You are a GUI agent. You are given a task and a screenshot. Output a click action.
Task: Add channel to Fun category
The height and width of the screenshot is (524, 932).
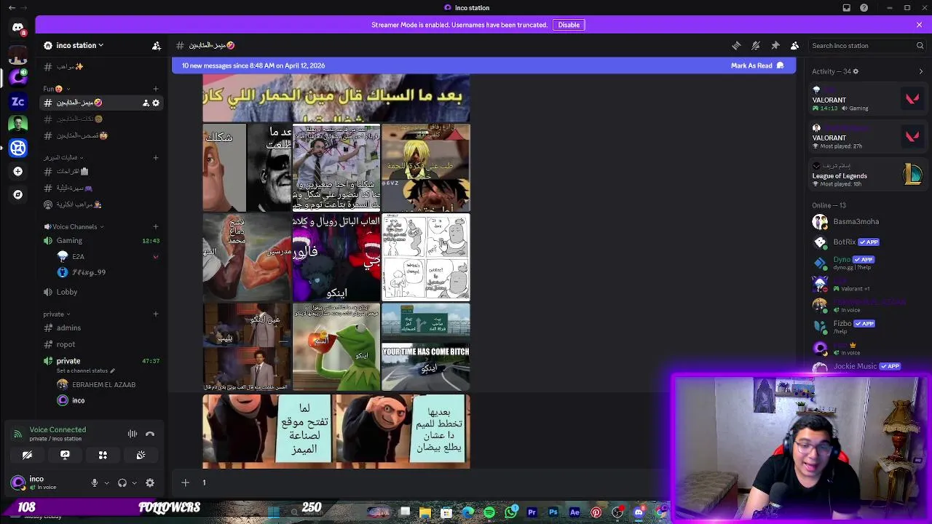pyautogui.click(x=155, y=89)
